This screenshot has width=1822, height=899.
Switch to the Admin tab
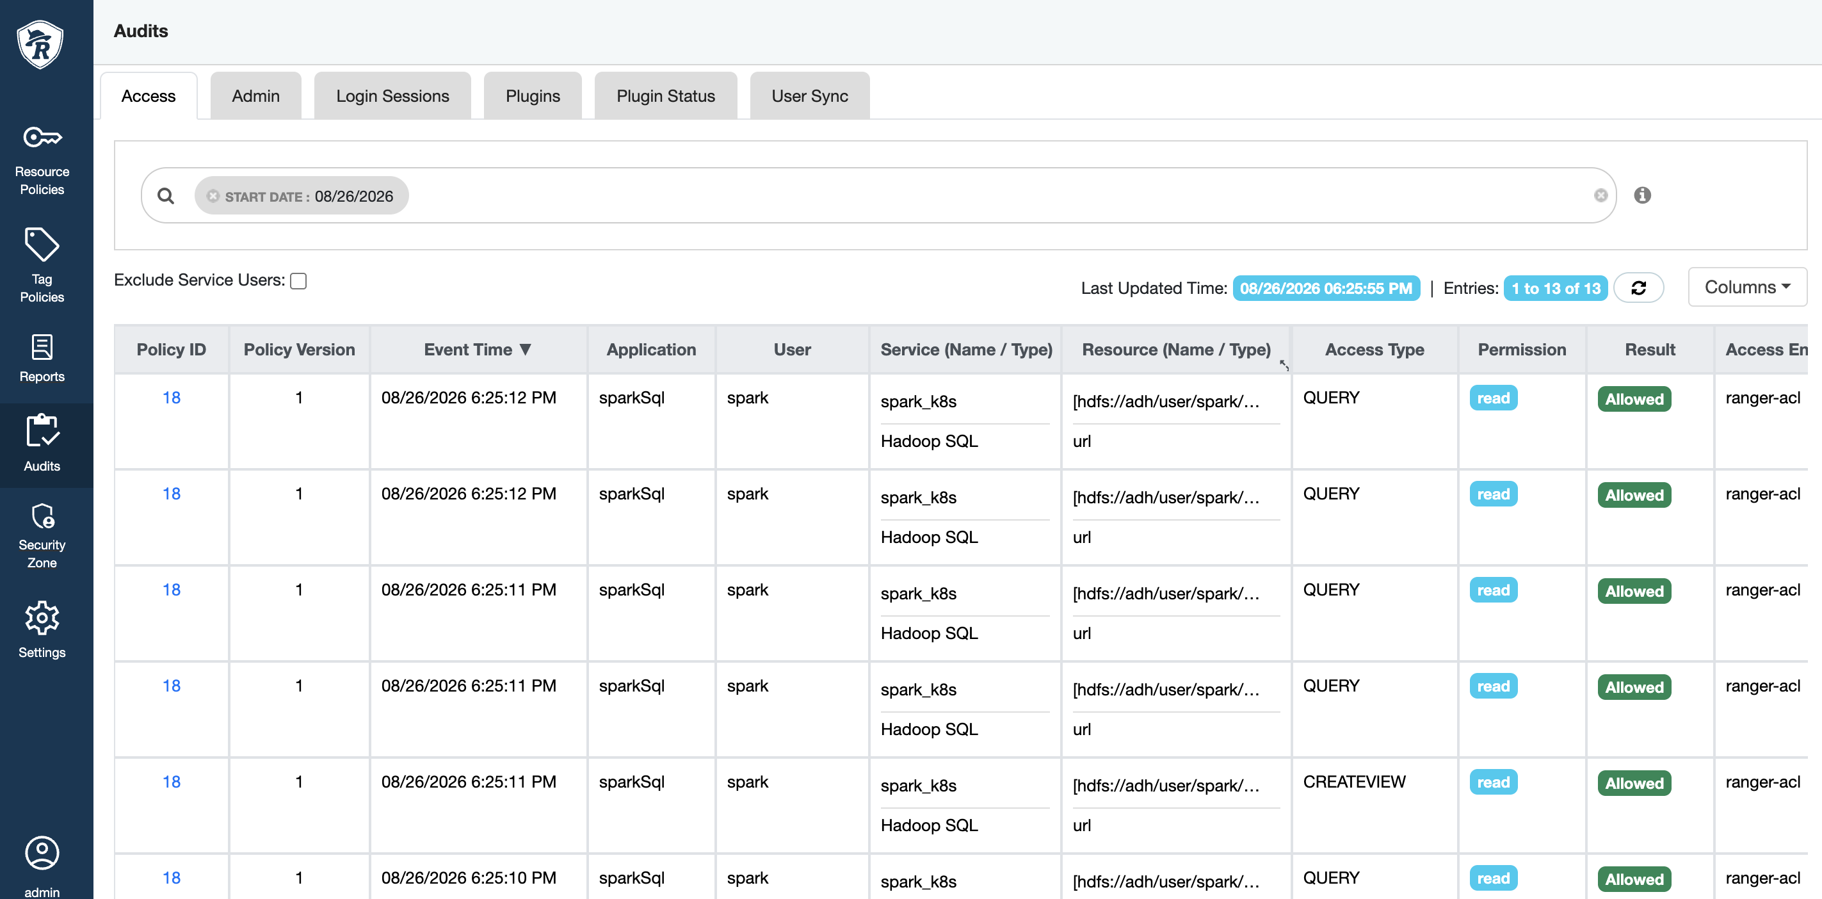pyautogui.click(x=255, y=96)
